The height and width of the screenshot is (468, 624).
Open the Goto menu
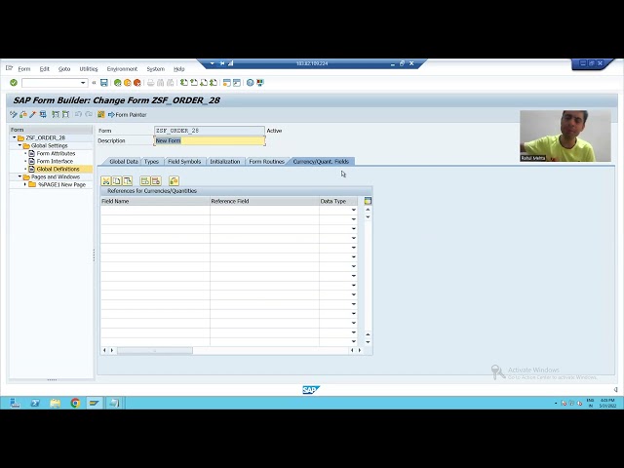point(64,69)
